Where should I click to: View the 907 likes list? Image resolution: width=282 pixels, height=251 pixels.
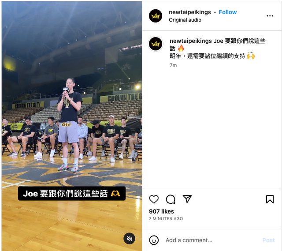pyautogui.click(x=161, y=211)
